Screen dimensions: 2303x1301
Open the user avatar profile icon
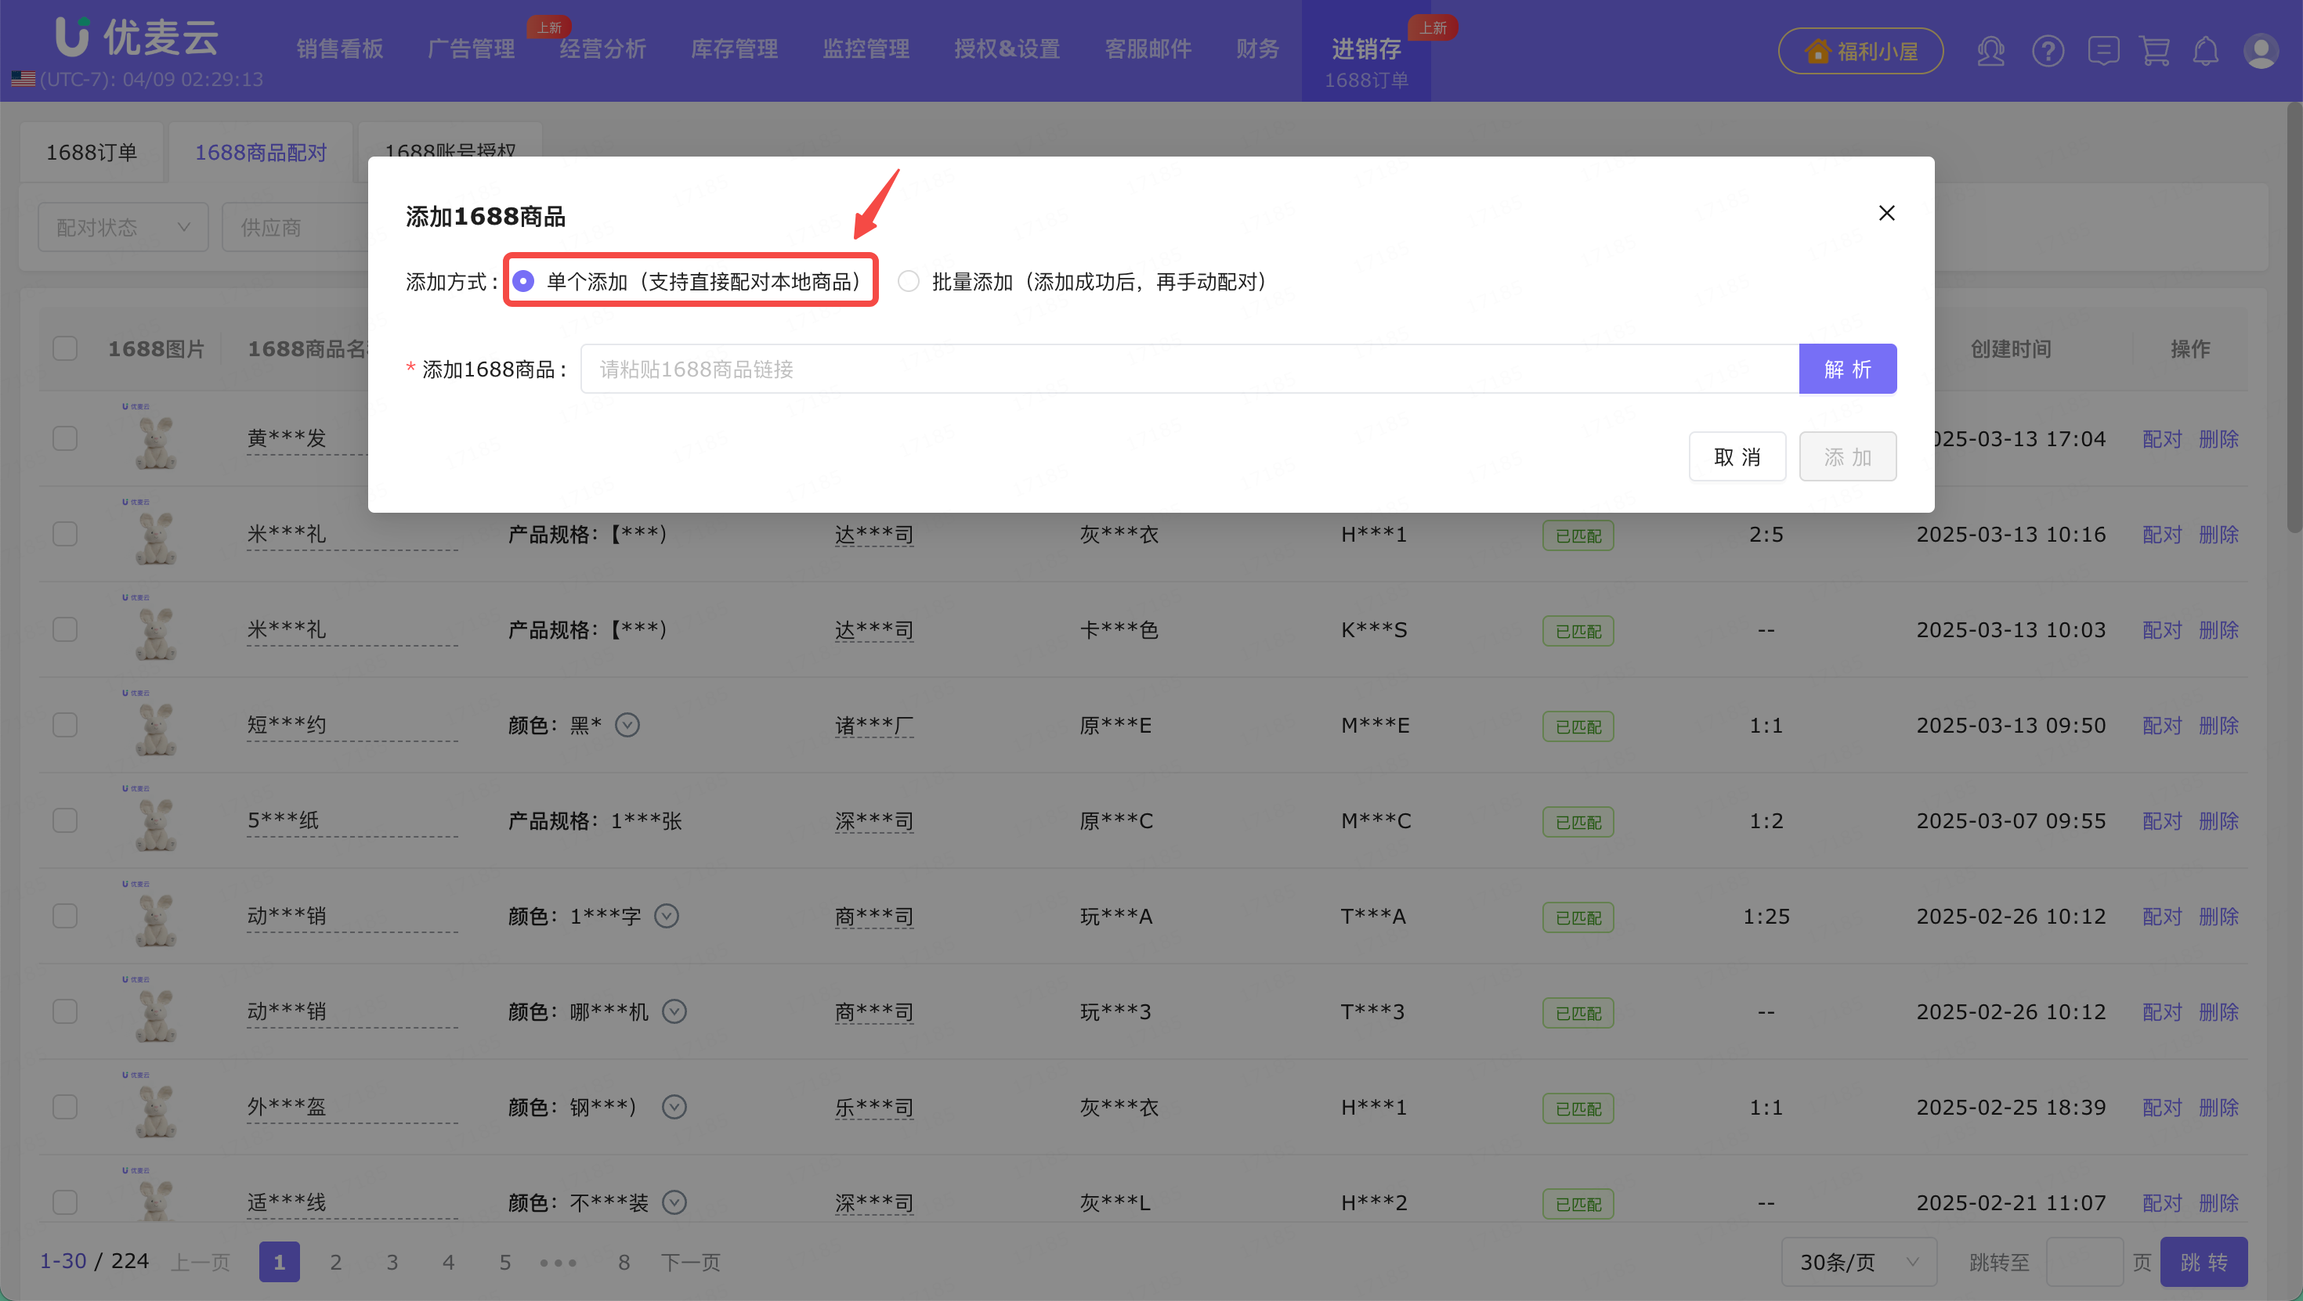pyautogui.click(x=2260, y=51)
